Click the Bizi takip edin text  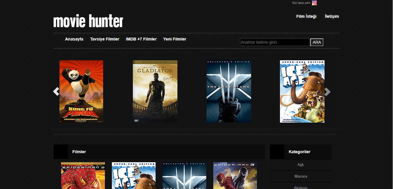(301, 3)
